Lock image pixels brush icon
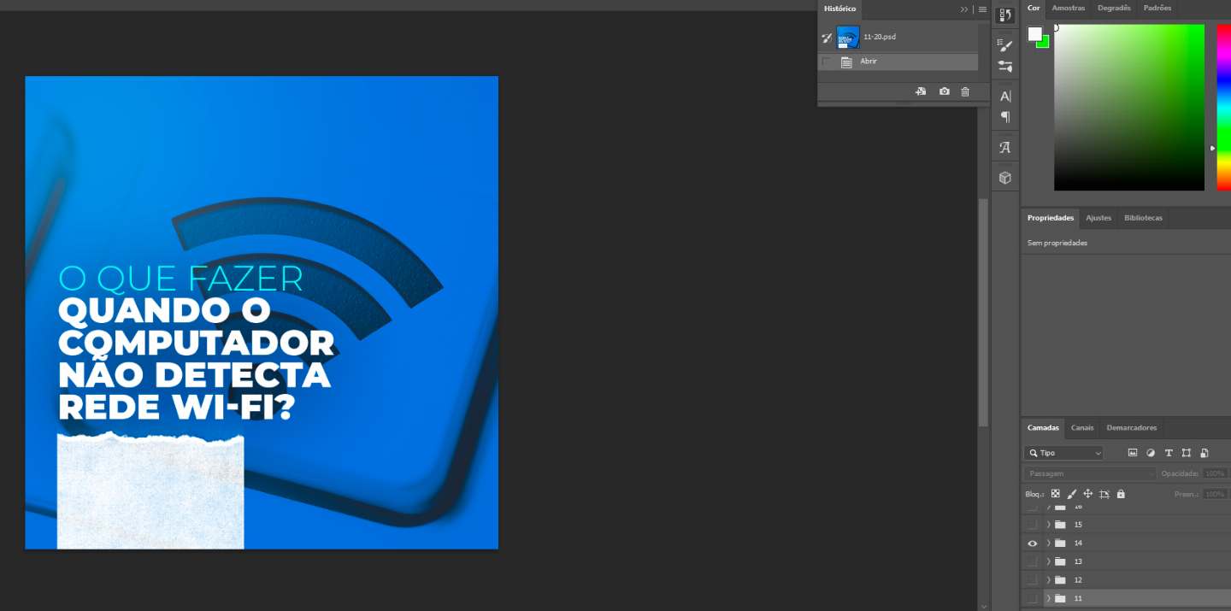This screenshot has height=611, width=1231. click(1072, 494)
